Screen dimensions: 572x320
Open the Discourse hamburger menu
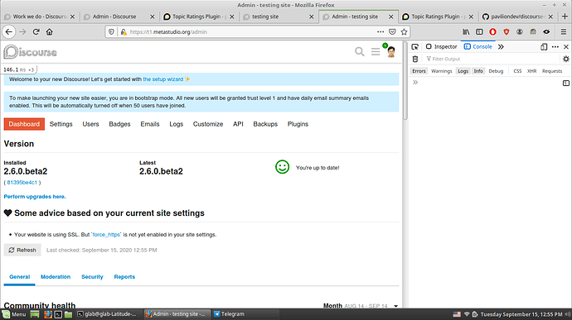[x=376, y=52]
